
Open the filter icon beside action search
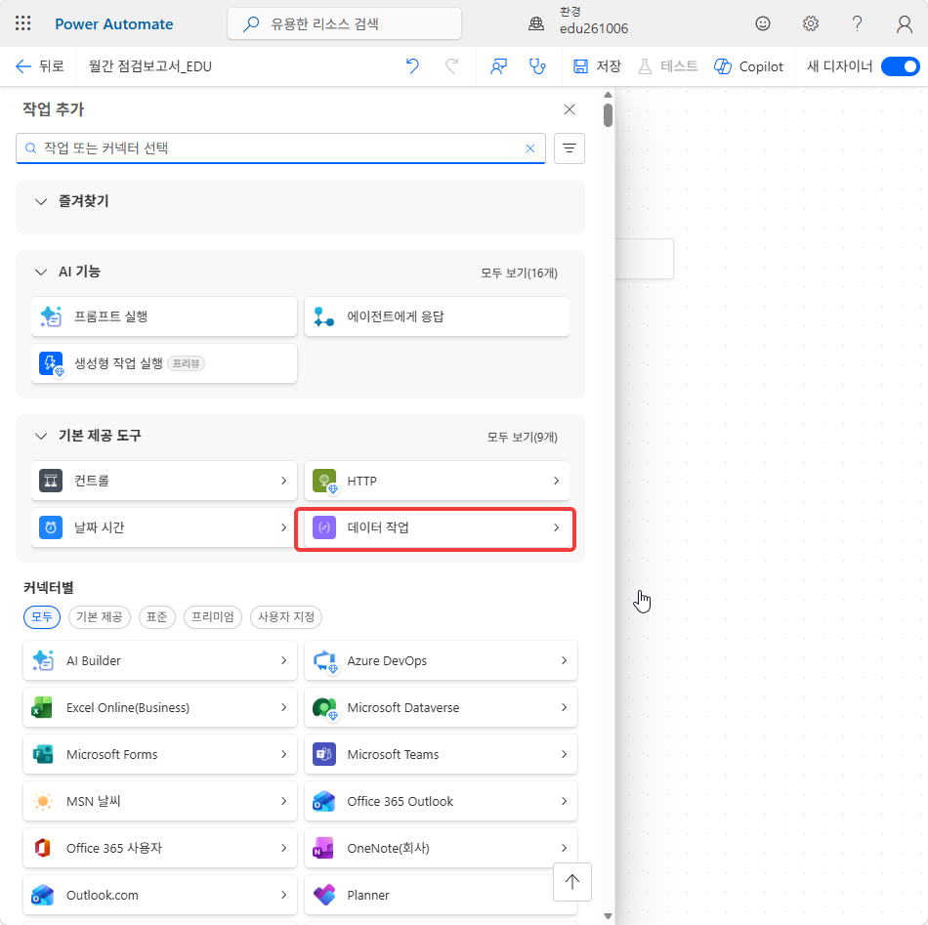pos(569,147)
